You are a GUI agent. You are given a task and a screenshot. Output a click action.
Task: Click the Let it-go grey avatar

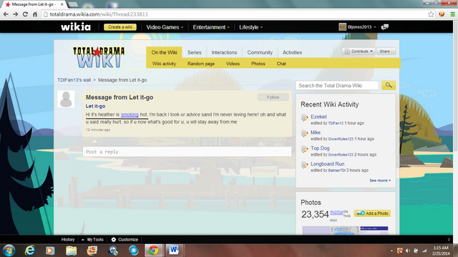(66, 99)
